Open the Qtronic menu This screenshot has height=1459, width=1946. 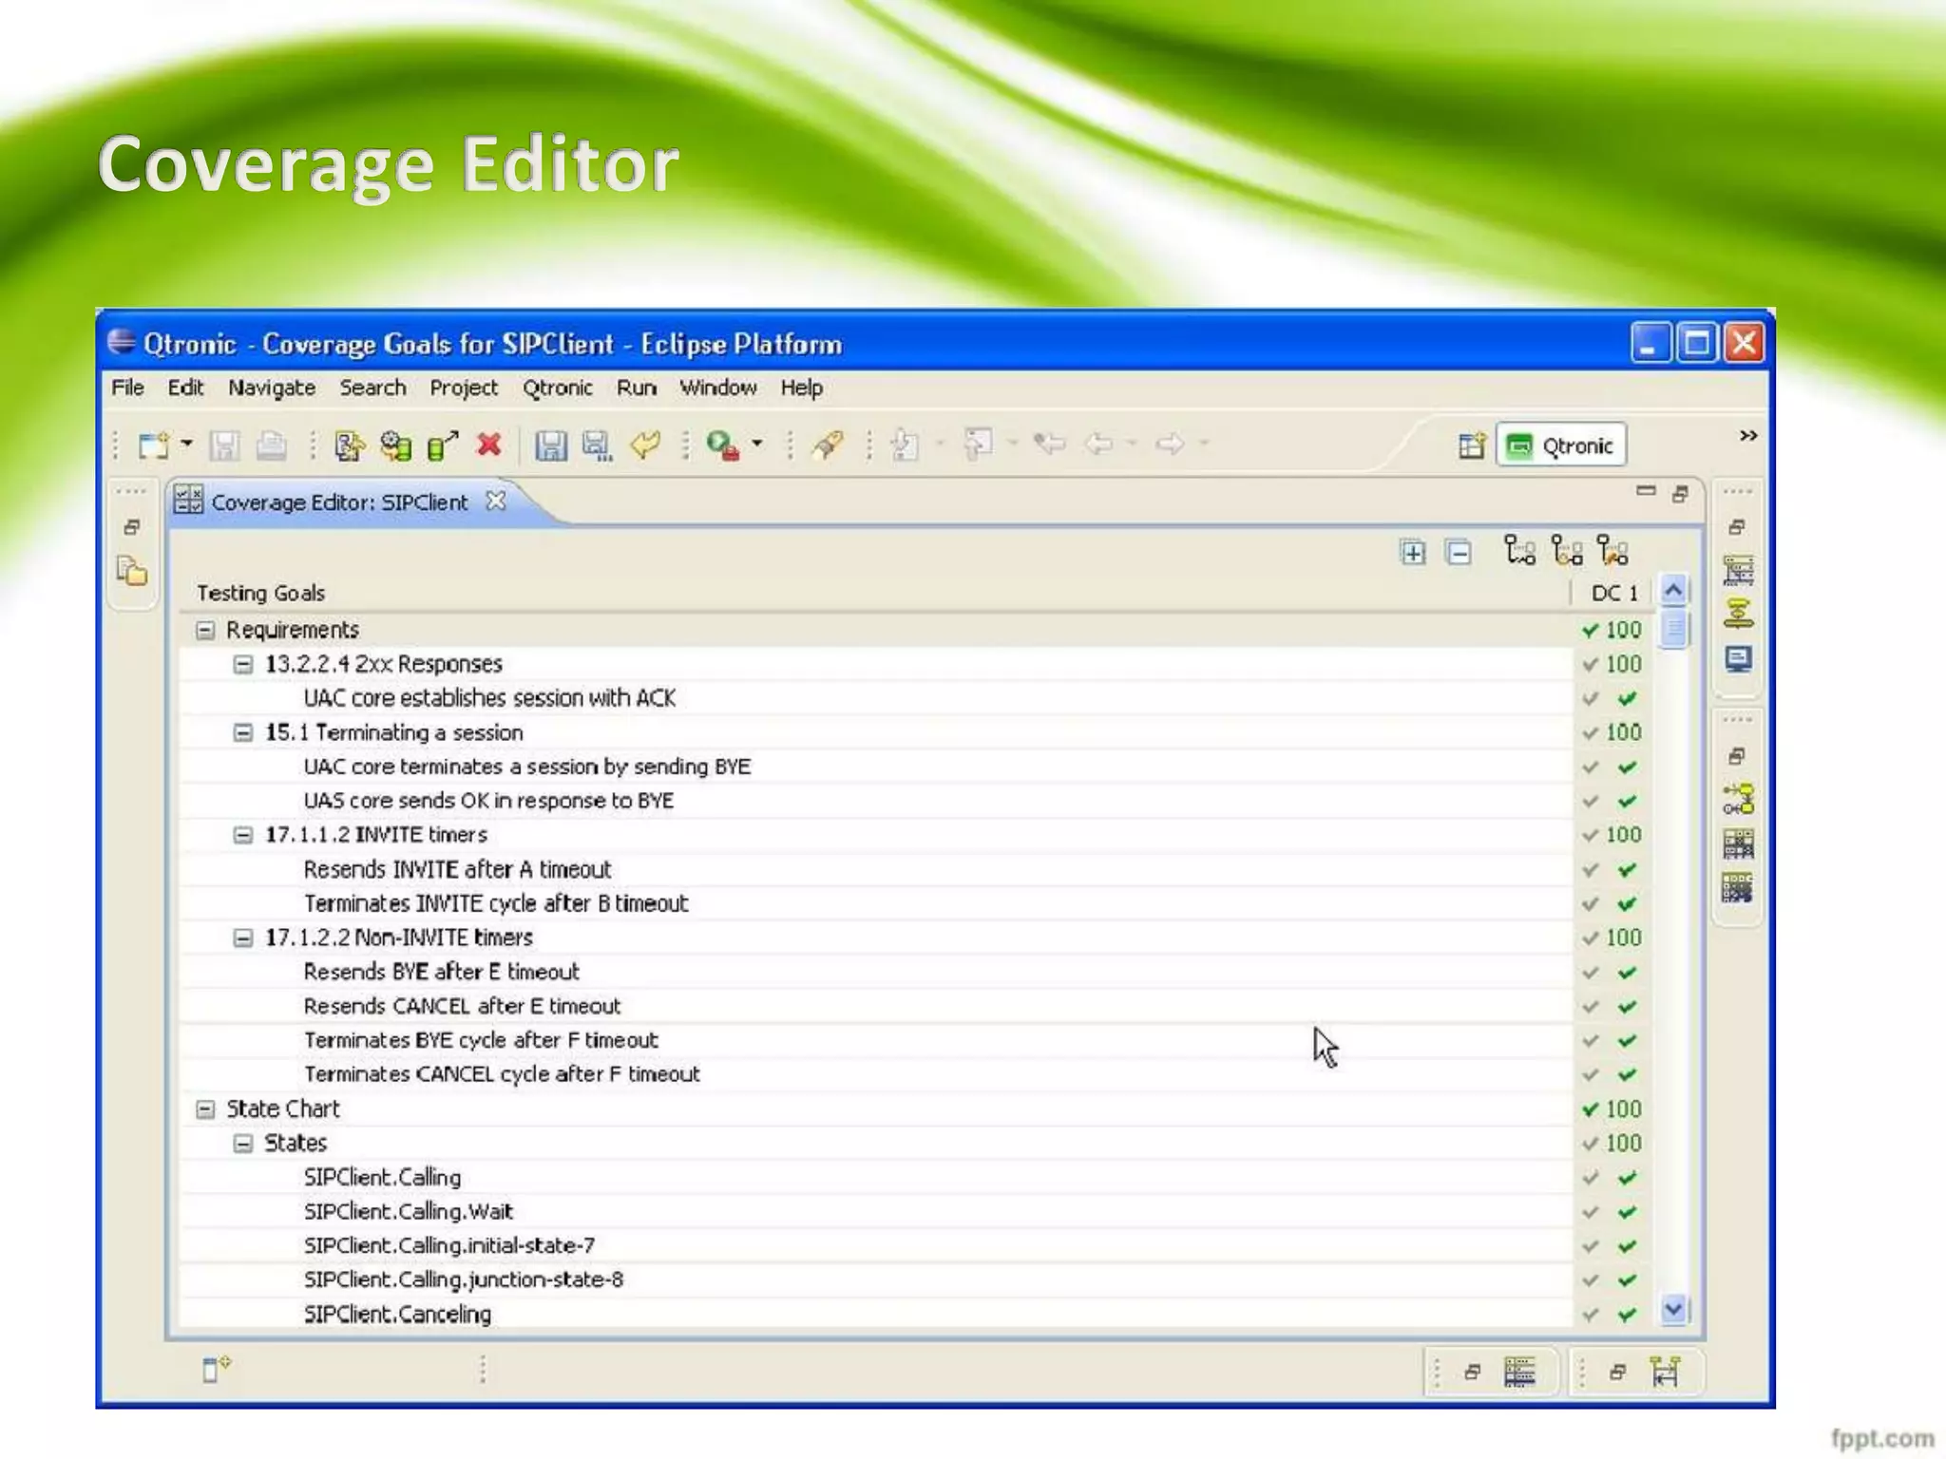tap(557, 388)
